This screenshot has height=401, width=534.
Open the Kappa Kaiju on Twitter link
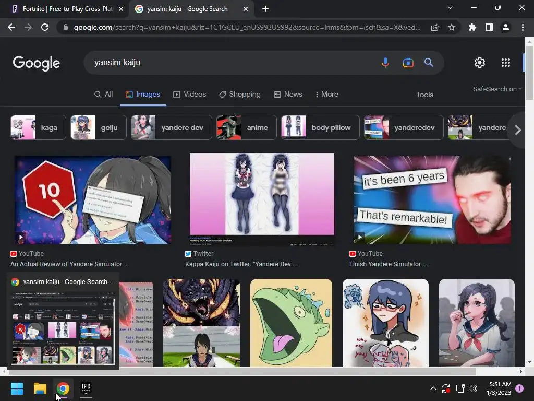pos(241,264)
